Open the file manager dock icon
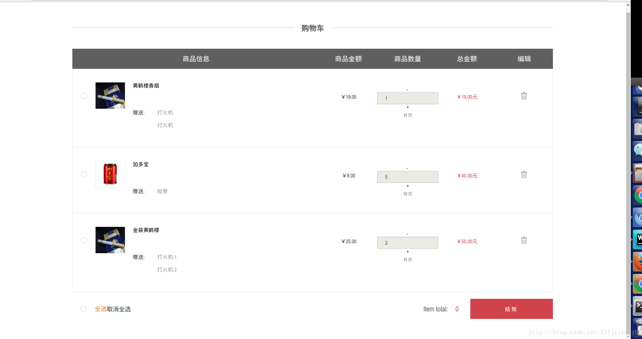This screenshot has width=642, height=339. [638, 173]
